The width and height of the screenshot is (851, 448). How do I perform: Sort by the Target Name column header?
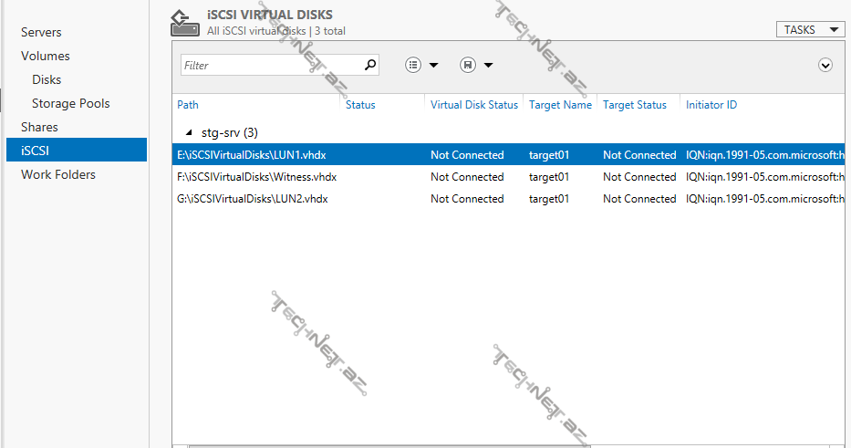click(x=560, y=105)
